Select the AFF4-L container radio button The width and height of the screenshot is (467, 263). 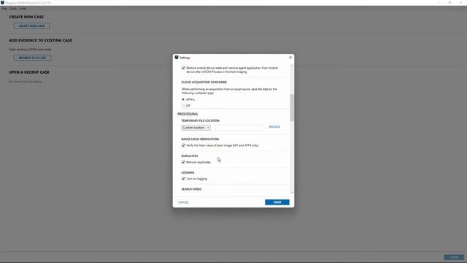(183, 99)
